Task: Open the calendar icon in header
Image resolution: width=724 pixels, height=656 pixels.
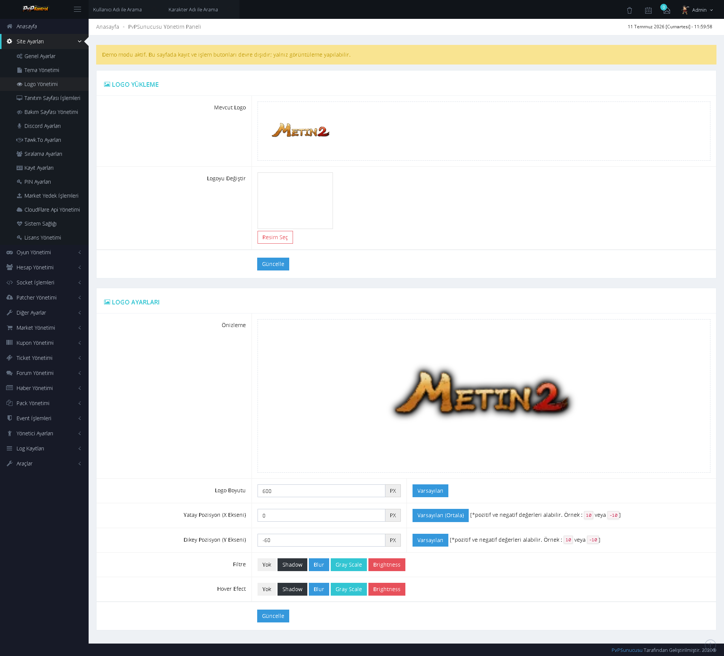Action: pyautogui.click(x=648, y=10)
